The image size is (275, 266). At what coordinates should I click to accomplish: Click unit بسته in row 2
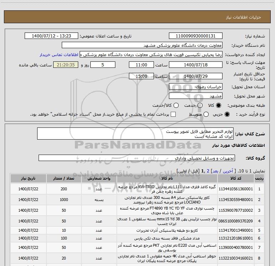[x=99, y=200]
